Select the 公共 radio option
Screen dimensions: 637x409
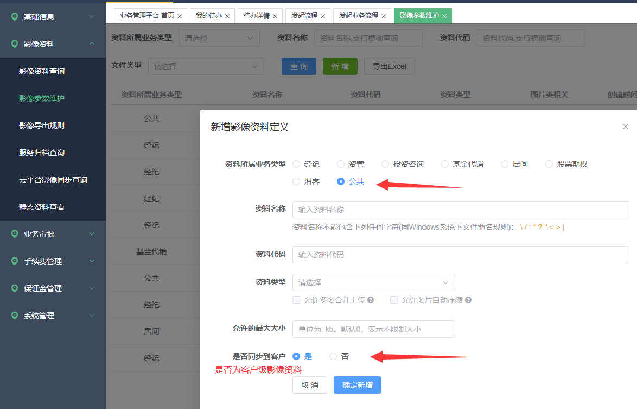point(340,182)
